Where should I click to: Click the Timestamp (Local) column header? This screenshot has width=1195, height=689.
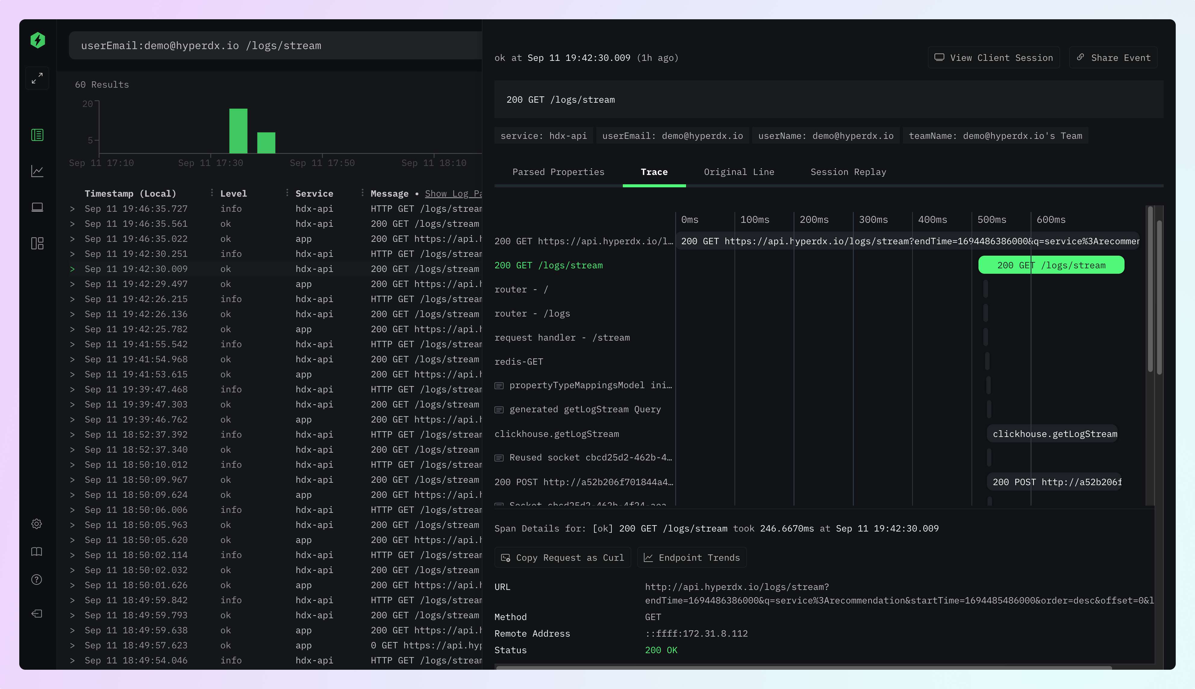point(130,194)
